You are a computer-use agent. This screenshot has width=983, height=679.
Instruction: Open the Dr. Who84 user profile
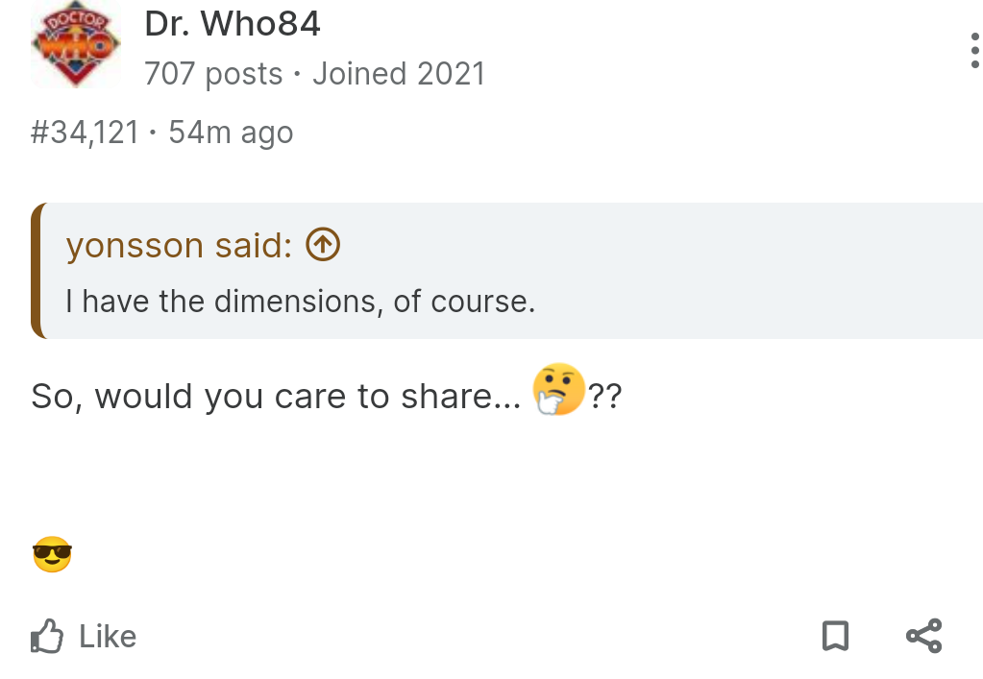pos(233,24)
